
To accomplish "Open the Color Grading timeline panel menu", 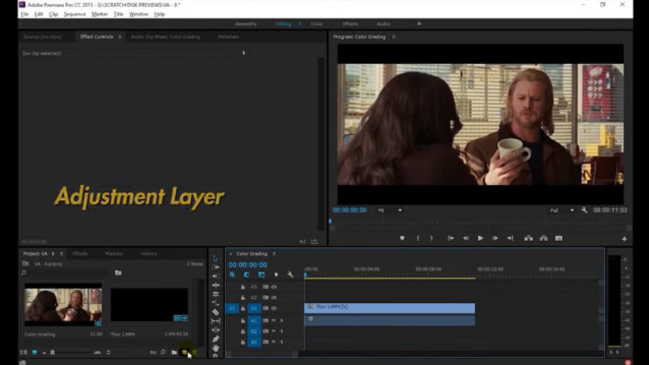I will point(274,254).
